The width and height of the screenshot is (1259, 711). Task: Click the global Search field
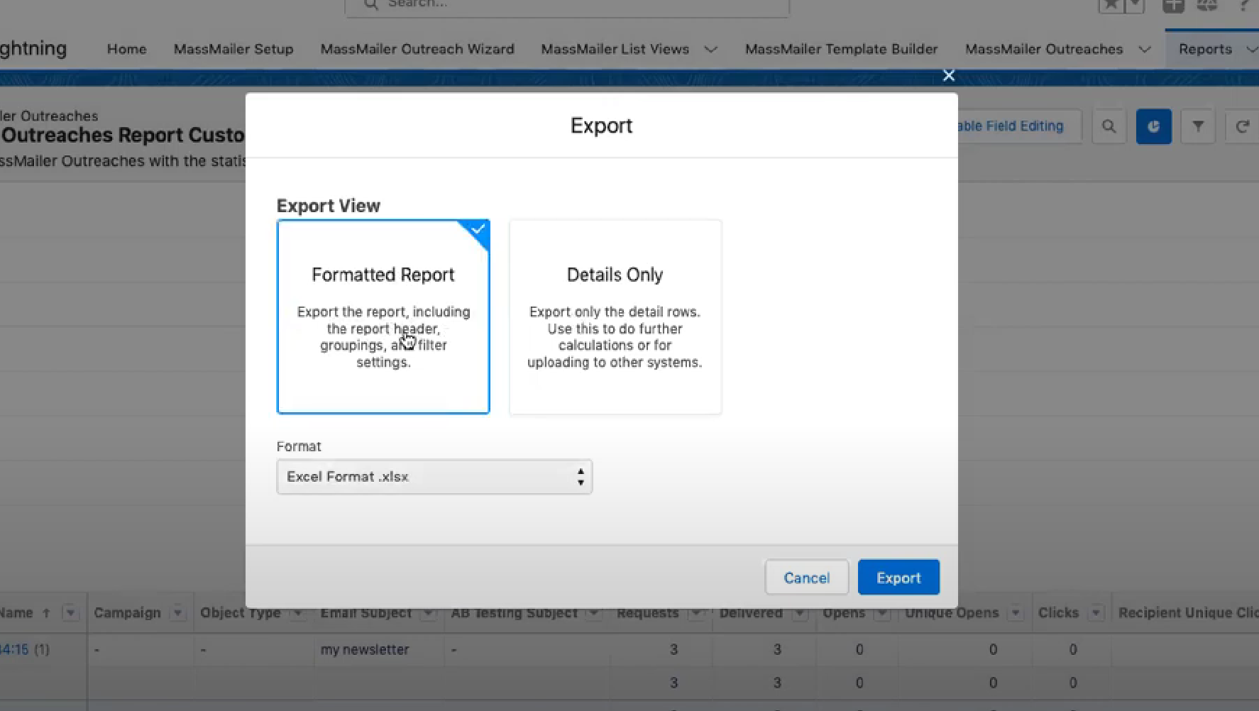[567, 6]
